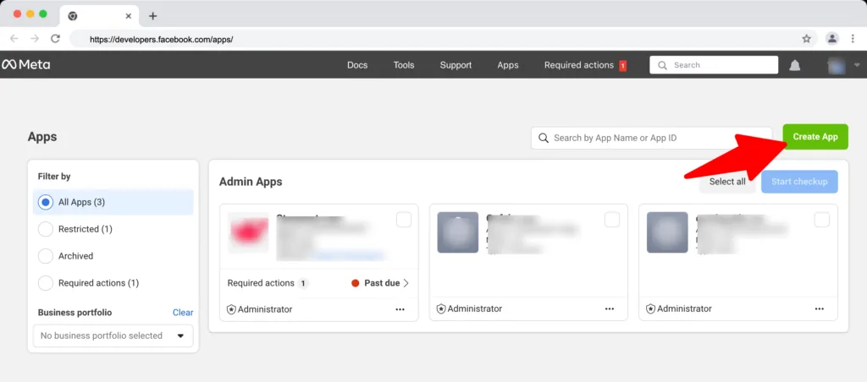Check the third app card checkbox

tap(822, 220)
